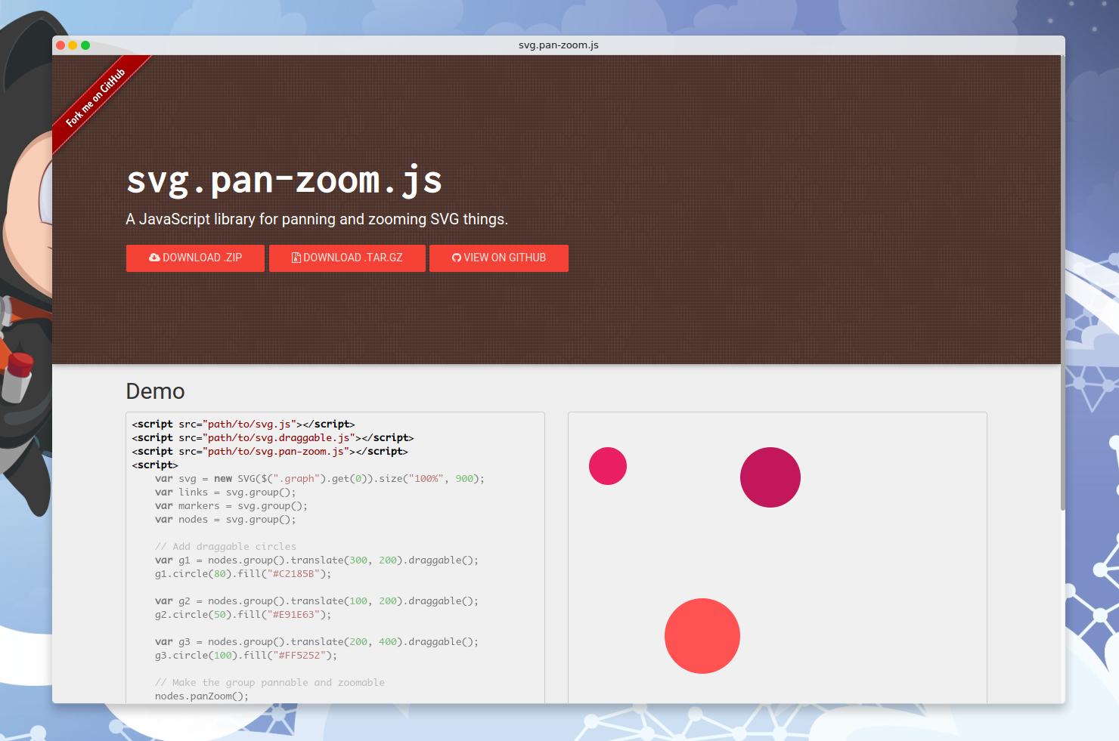Click the var links = svg.group() line
Screen dimensions: 1119x741
click(x=225, y=492)
